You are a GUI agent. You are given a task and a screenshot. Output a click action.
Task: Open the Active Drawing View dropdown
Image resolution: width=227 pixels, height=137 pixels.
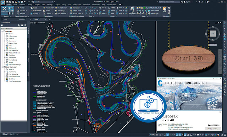click(14, 28)
